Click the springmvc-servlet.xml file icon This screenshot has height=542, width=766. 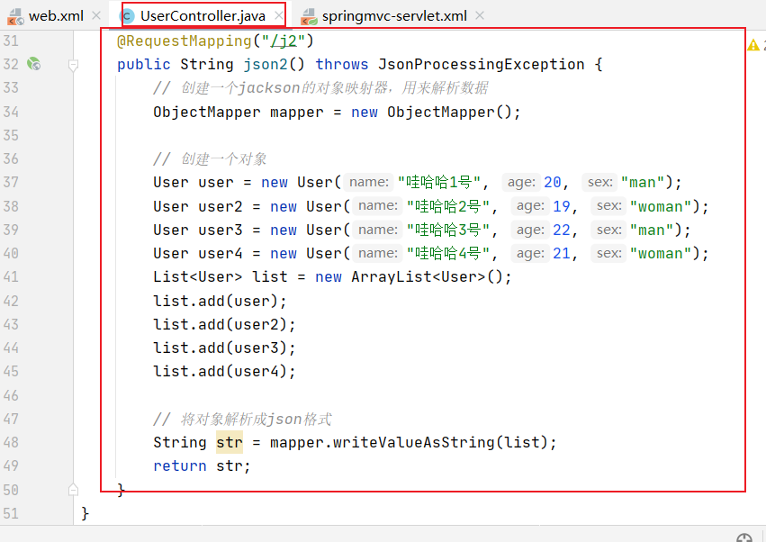coord(309,15)
